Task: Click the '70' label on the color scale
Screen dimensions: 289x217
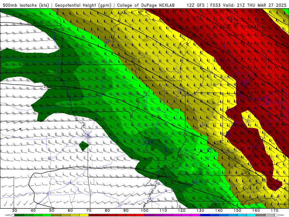Action: (x=89, y=210)
